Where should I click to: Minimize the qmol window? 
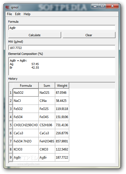(x=95, y=6)
